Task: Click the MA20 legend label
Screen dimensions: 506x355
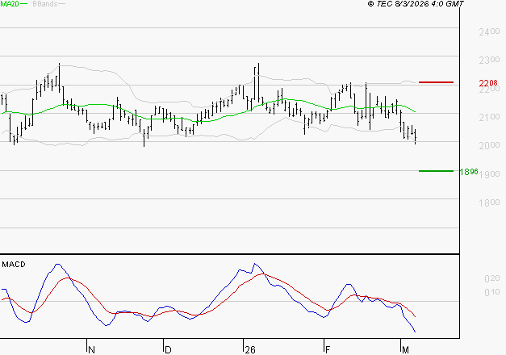Action: pos(9,4)
